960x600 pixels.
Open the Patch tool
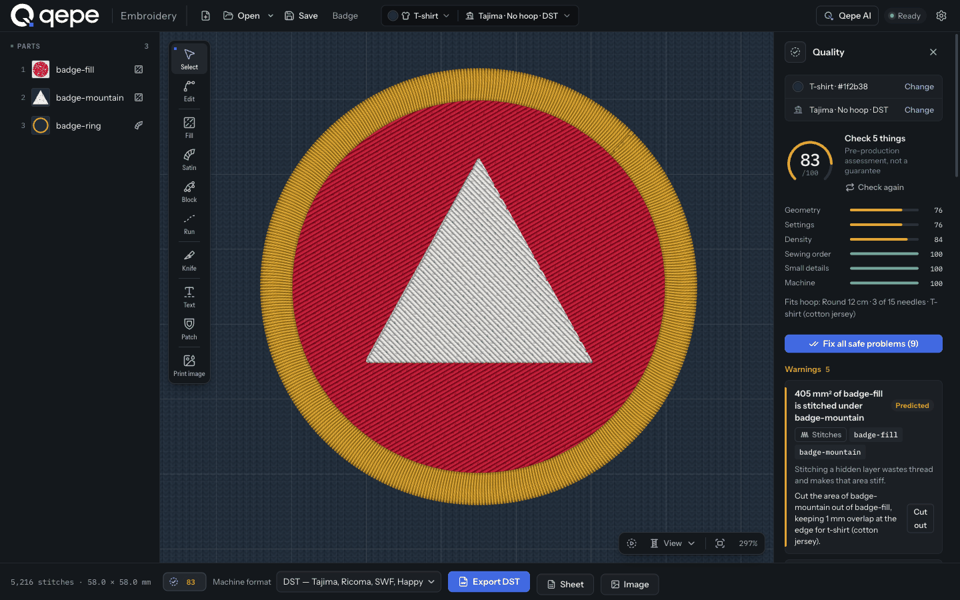point(189,329)
